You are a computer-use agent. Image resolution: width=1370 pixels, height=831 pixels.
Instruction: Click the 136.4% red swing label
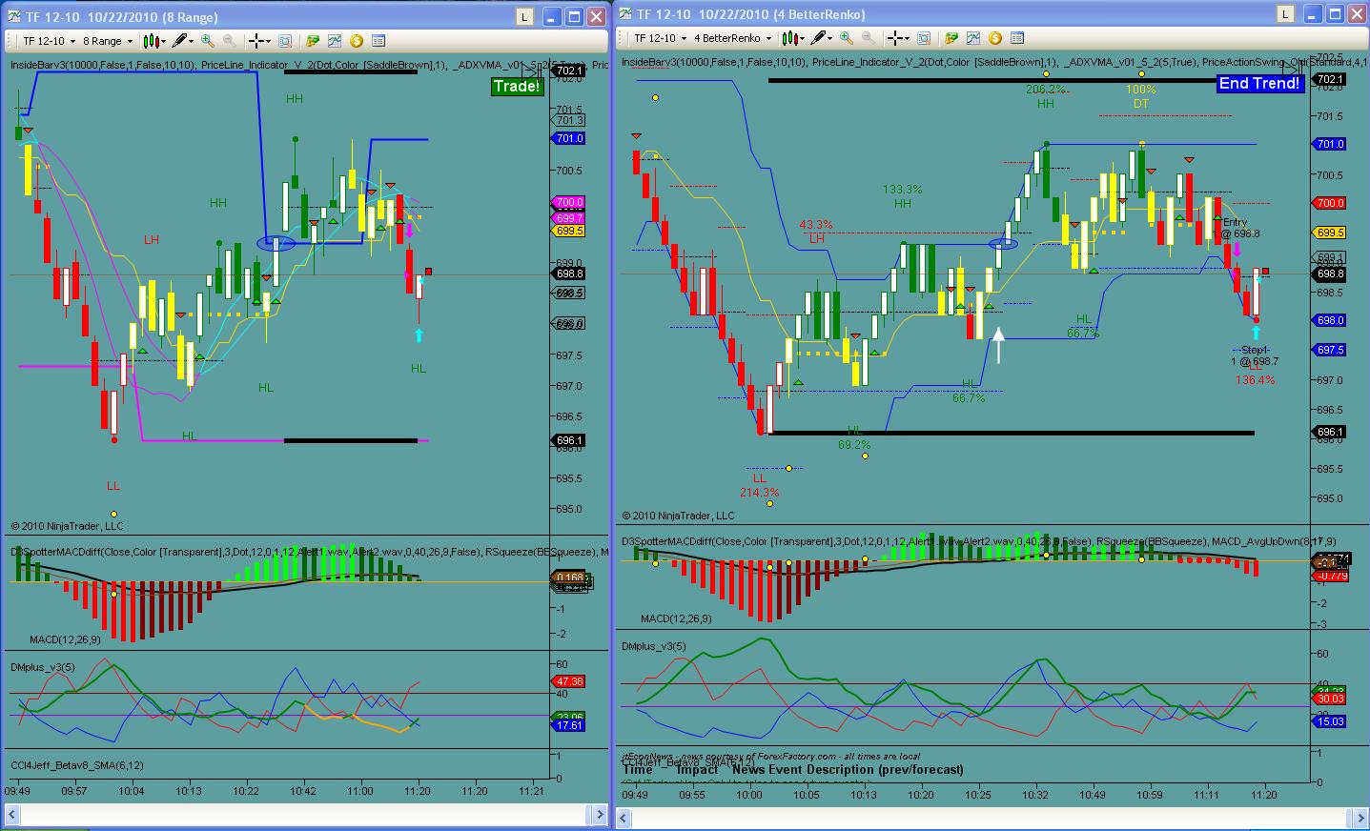(x=1255, y=380)
